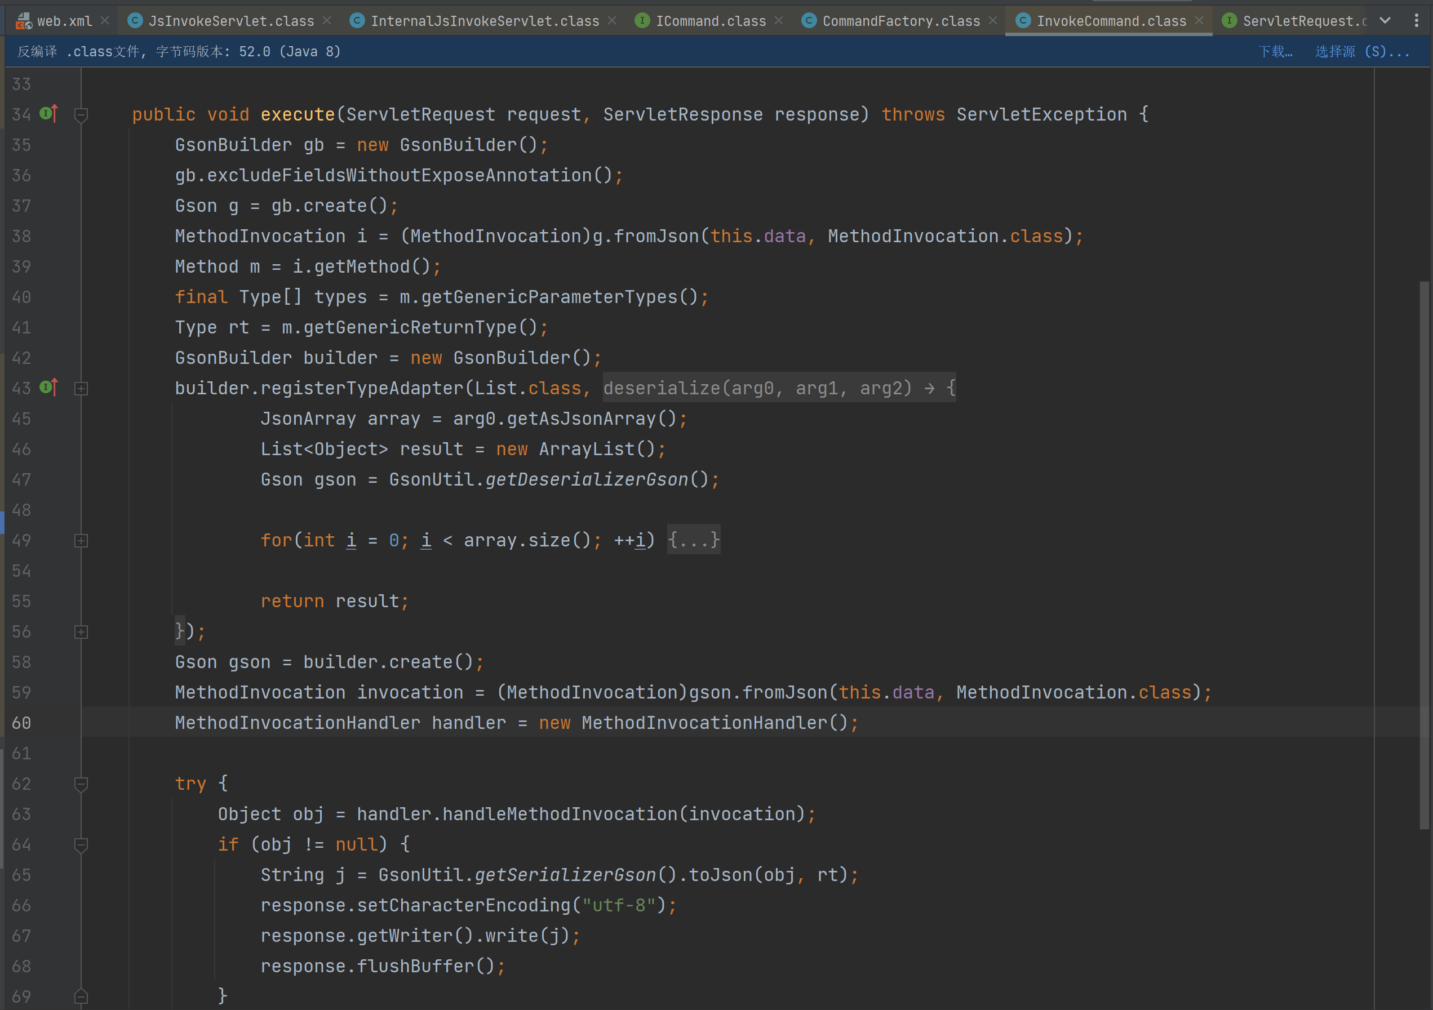Close the InvokeCommand.class tab
1433x1010 pixels.
(x=1199, y=21)
